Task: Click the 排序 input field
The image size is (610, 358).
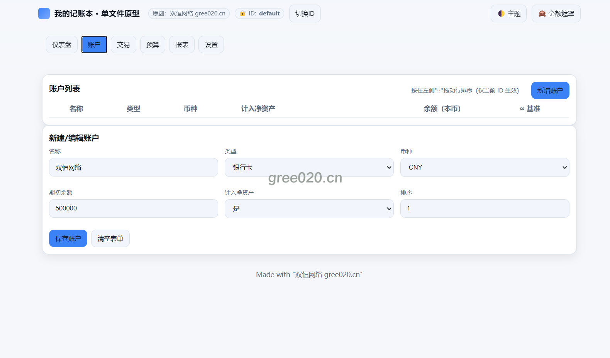Action: coord(485,208)
